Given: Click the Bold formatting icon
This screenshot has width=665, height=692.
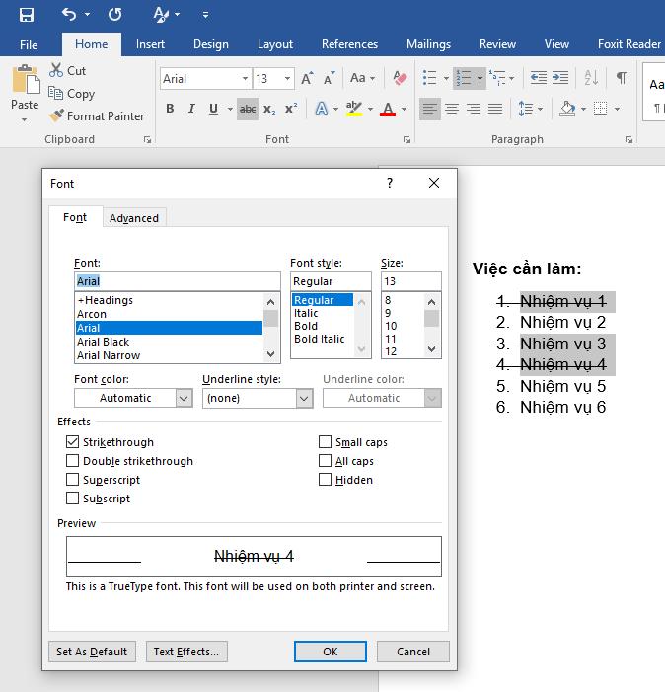Looking at the screenshot, I should (170, 109).
